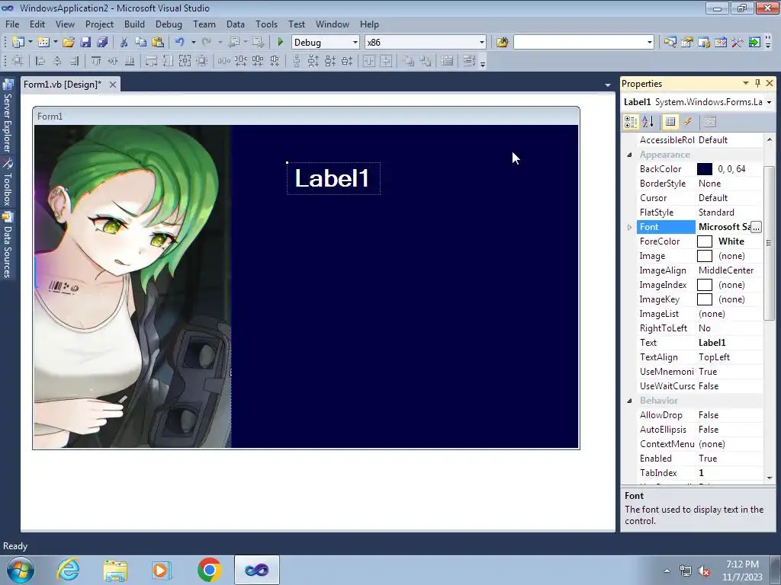Open the Properties window position menu arrow
This screenshot has height=585, width=781.
746,83
